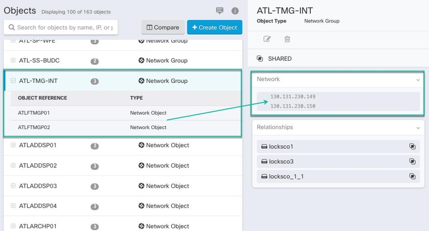This screenshot has width=429, height=231.
Task: Expand the ATLADDSP03 row
Action: (x=13, y=186)
